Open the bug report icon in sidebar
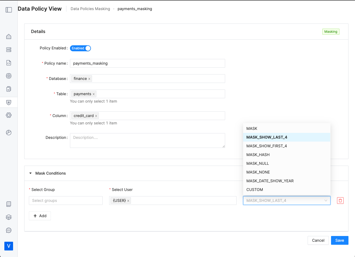Image resolution: width=355 pixels, height=257 pixels. [x=8, y=217]
